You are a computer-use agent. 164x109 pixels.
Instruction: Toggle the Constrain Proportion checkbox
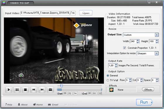[124, 48]
